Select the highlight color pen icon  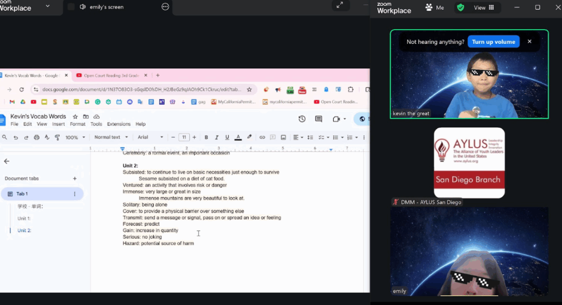click(x=249, y=137)
